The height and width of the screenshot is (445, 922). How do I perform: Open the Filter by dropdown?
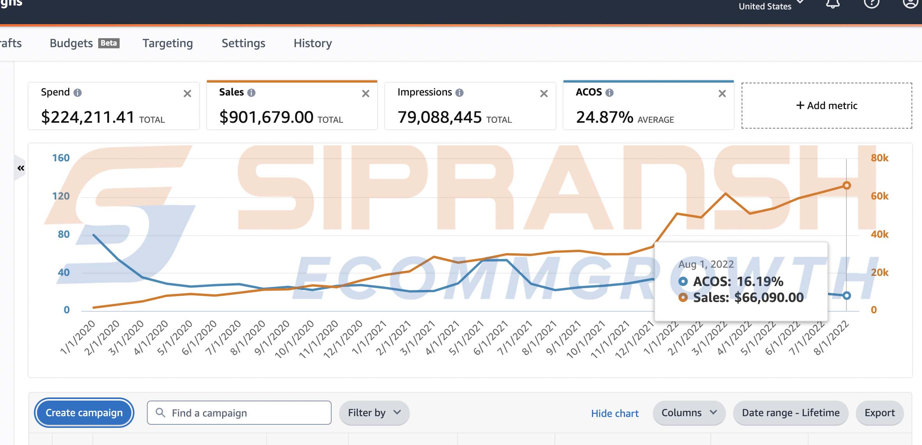pyautogui.click(x=374, y=413)
